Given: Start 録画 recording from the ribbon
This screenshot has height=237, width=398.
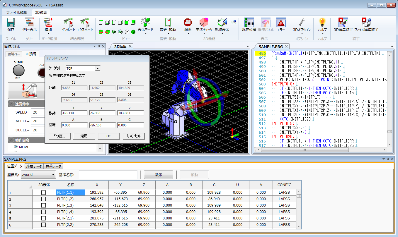Looking at the screenshot, I should [x=188, y=23].
